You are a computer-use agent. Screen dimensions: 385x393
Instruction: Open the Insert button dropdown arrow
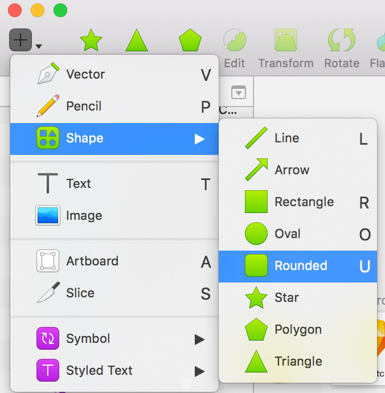tap(39, 46)
